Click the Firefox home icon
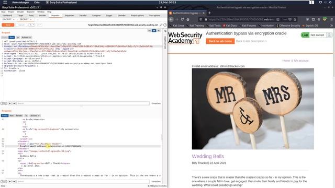The height and width of the screenshot is (188, 335). click(188, 19)
